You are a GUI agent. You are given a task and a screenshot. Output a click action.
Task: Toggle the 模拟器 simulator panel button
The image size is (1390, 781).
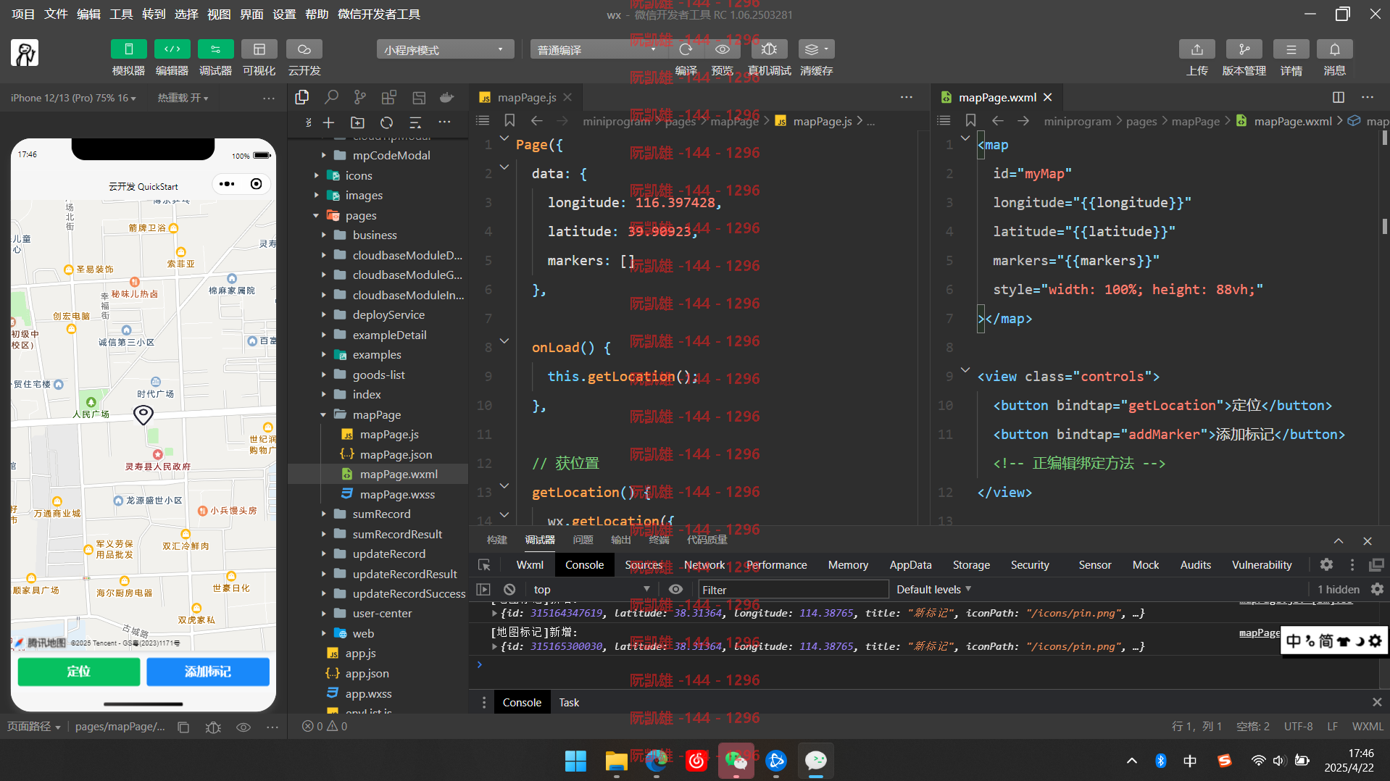click(x=128, y=49)
